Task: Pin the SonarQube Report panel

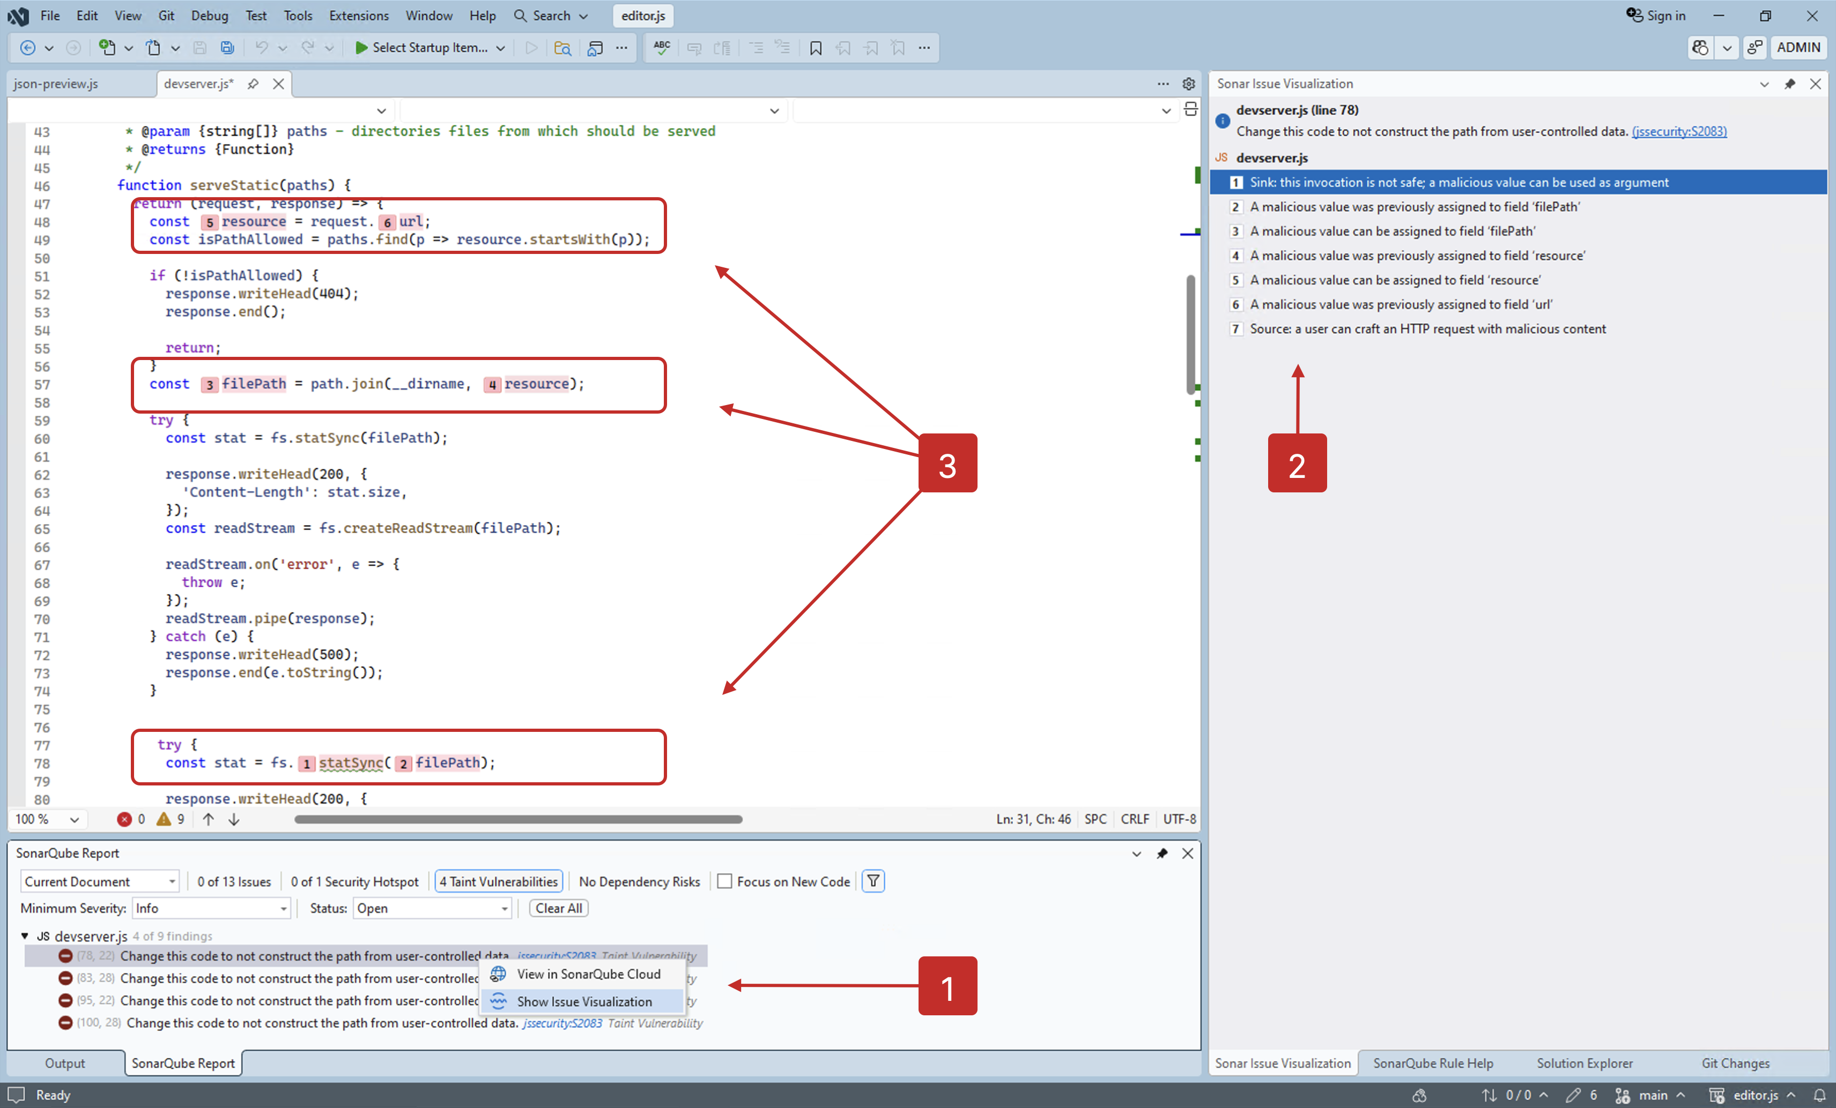Action: (1163, 854)
